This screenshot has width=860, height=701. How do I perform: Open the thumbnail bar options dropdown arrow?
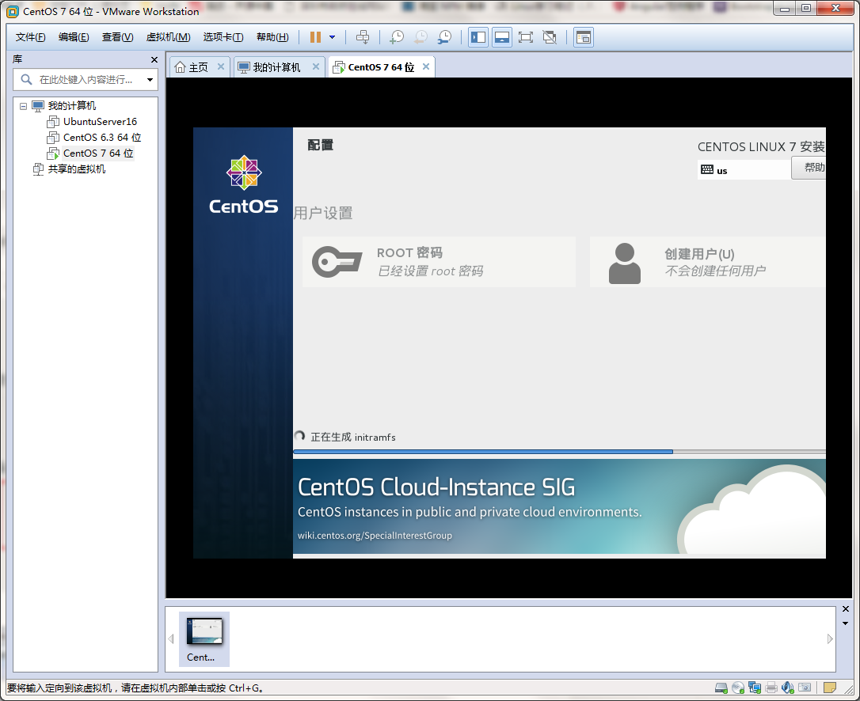(845, 623)
